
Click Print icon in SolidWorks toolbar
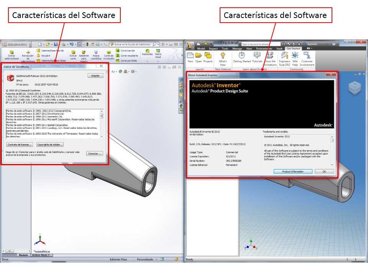pos(63,44)
